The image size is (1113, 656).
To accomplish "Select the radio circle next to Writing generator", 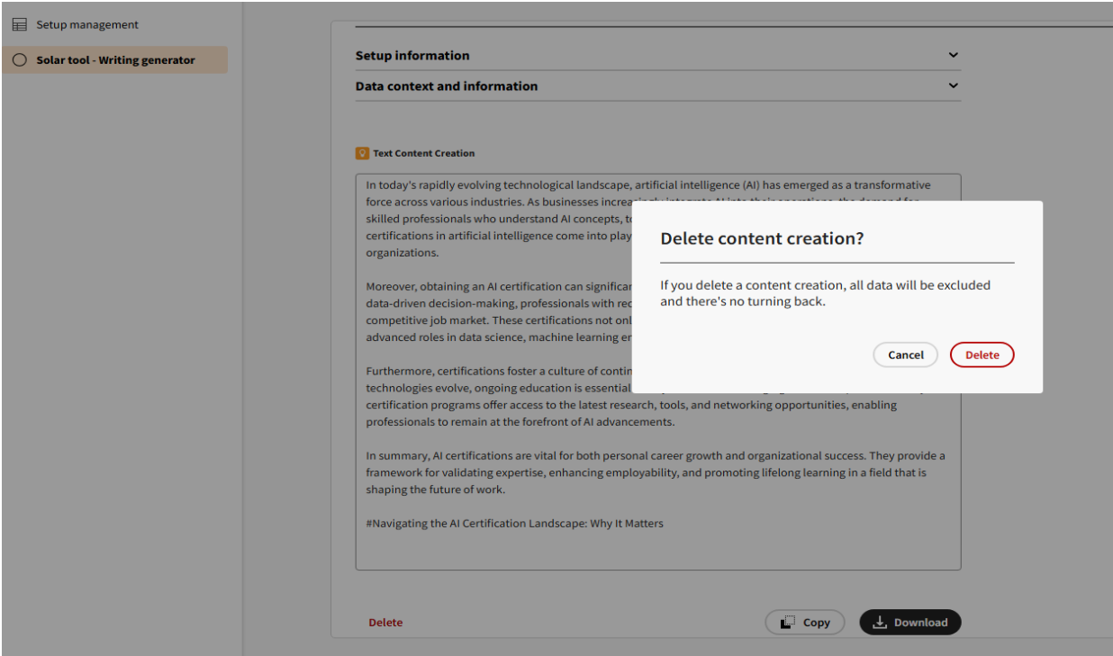I will (x=19, y=59).
